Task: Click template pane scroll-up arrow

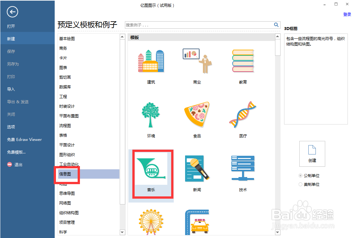Action: [278, 36]
